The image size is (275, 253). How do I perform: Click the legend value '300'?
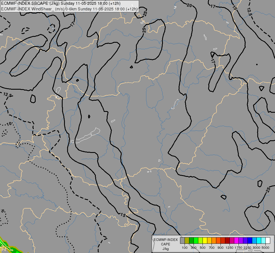(194, 248)
